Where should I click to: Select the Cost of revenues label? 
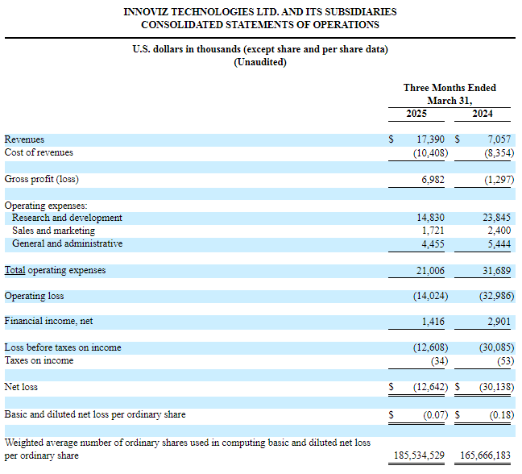point(39,152)
